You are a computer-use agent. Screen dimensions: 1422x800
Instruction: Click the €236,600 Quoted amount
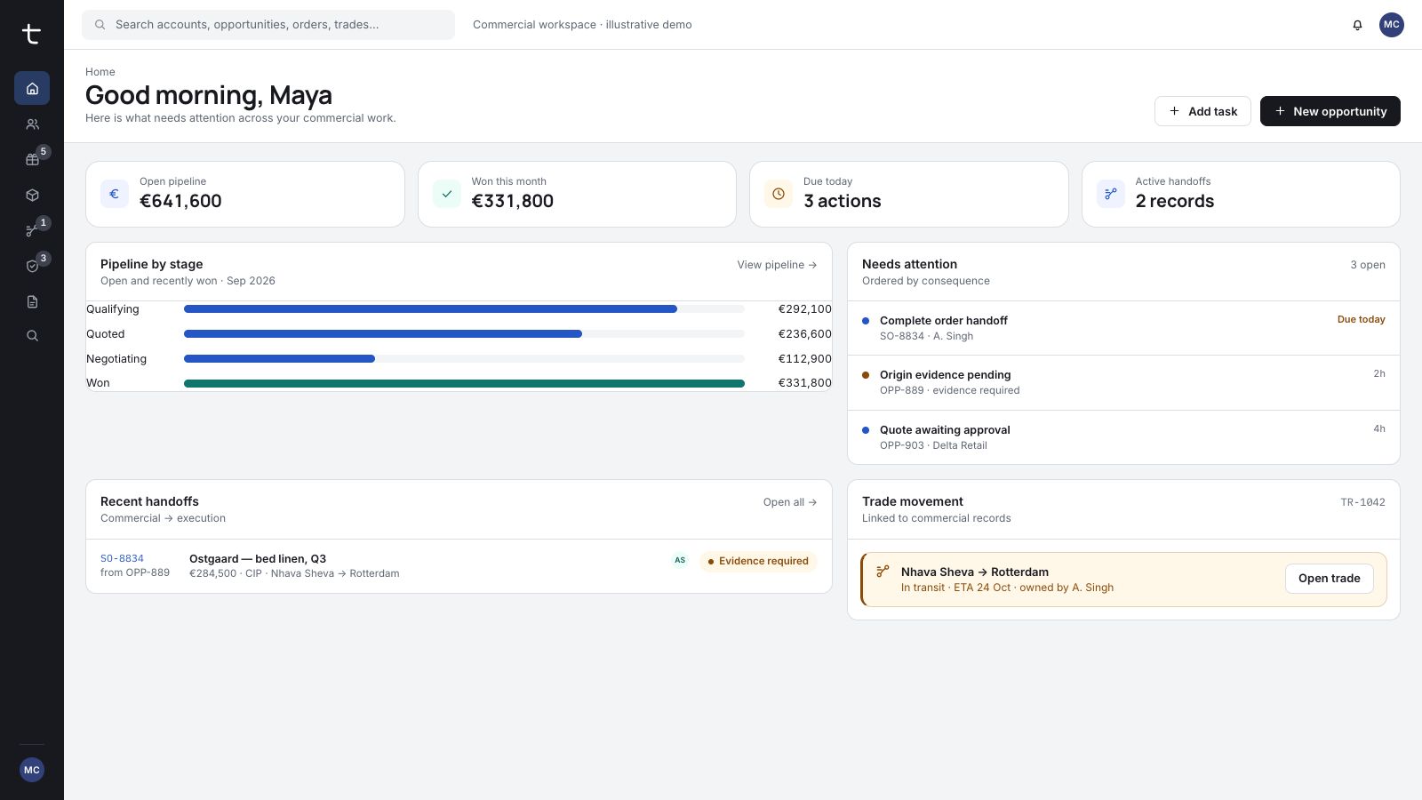click(805, 334)
